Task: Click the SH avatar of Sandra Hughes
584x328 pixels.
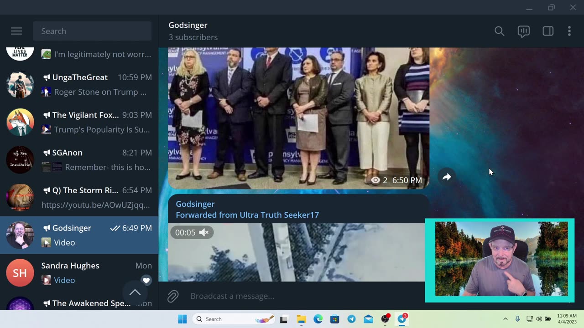Action: pyautogui.click(x=20, y=272)
